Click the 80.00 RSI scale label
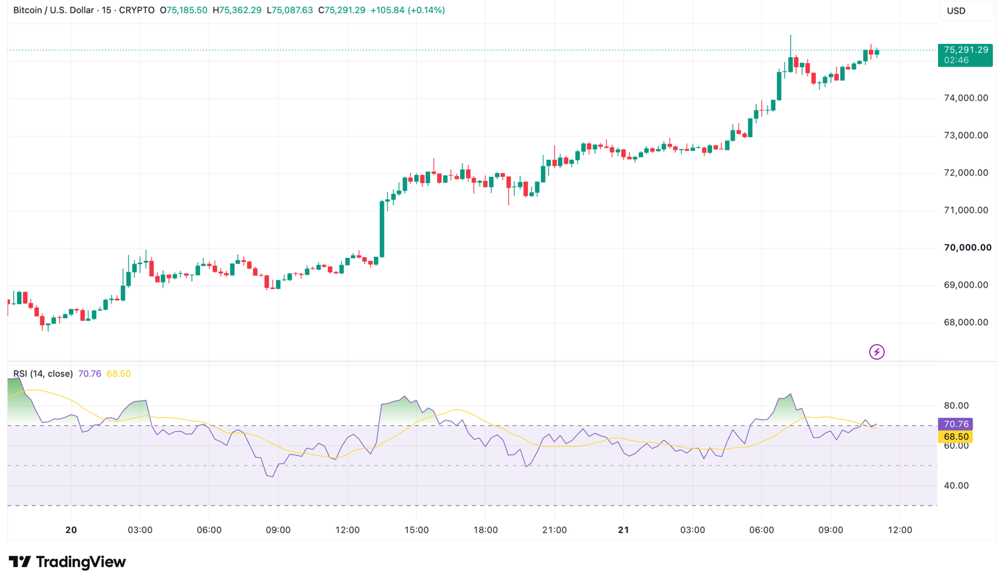 pyautogui.click(x=956, y=405)
